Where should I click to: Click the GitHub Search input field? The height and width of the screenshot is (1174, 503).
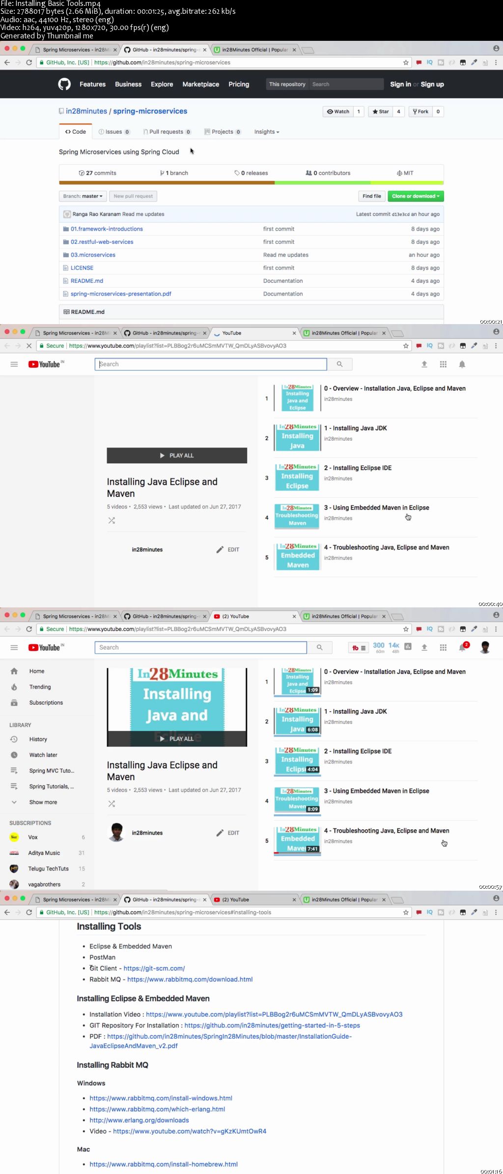[x=346, y=84]
